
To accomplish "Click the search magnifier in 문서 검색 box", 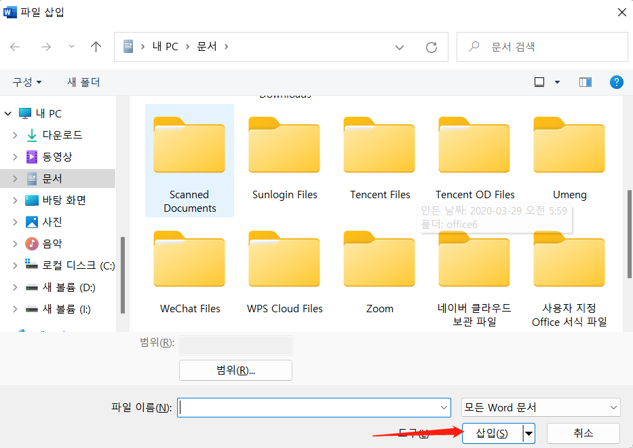I will click(473, 47).
